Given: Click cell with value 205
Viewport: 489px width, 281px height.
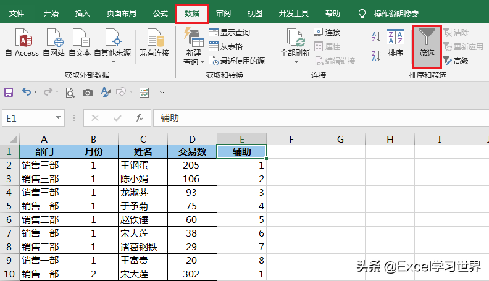Looking at the screenshot, I should (192, 166).
